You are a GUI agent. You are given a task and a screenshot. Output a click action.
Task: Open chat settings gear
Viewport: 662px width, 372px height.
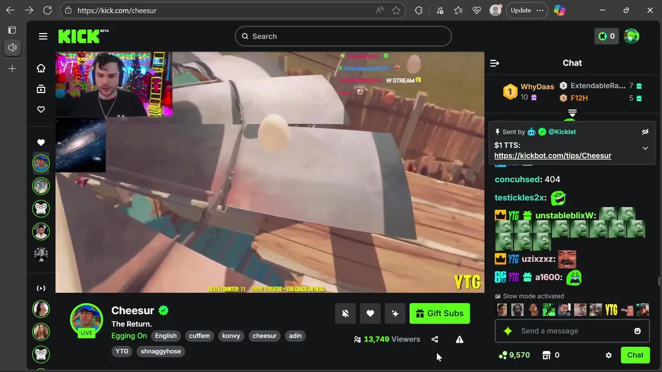point(609,355)
